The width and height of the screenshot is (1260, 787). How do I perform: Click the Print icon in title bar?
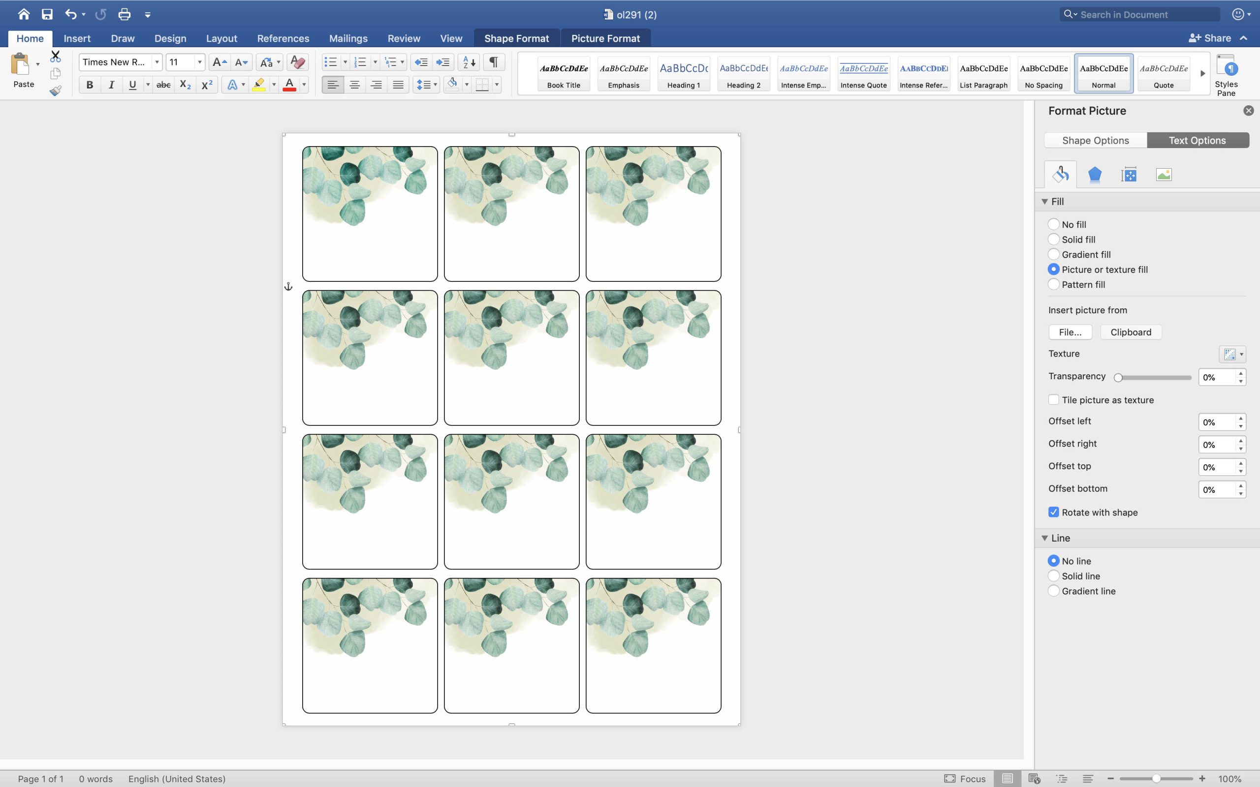pyautogui.click(x=124, y=15)
